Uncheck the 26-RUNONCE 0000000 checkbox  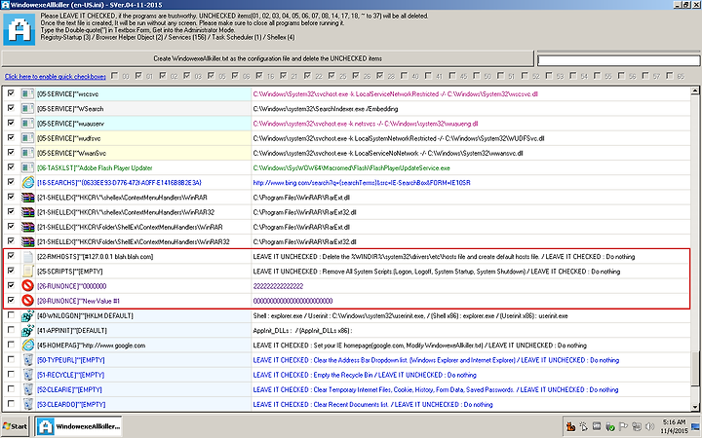coord(11,285)
